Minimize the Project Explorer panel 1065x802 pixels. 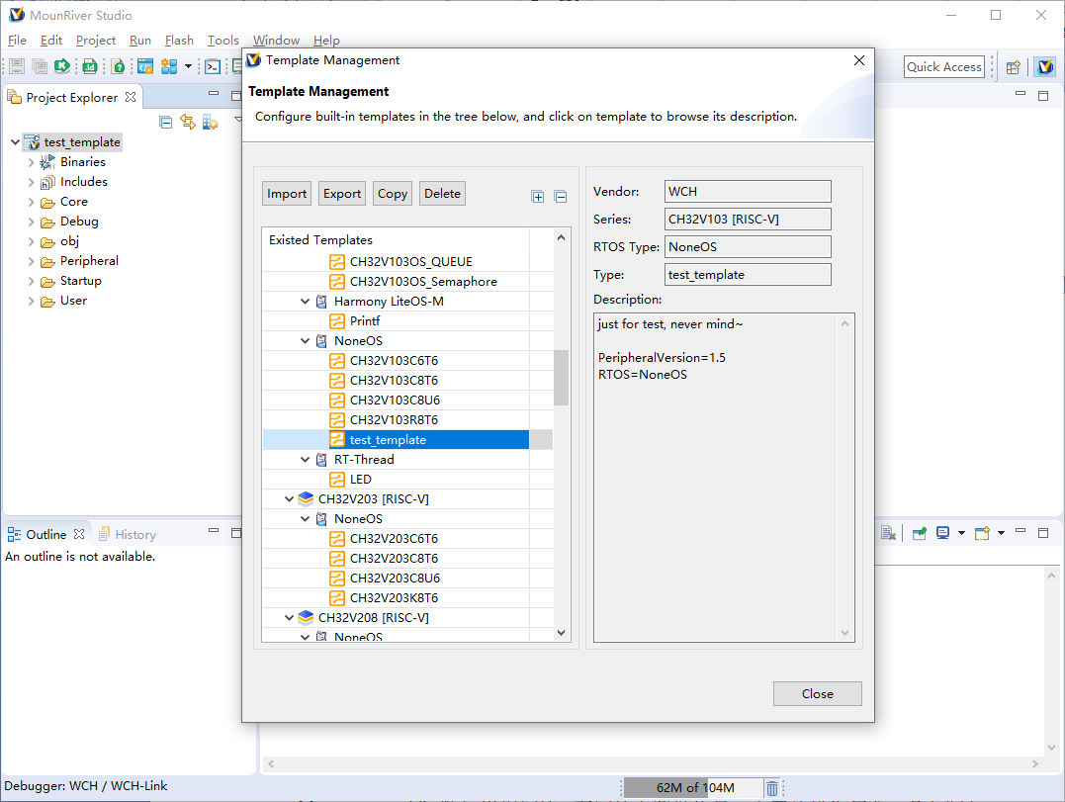214,93
